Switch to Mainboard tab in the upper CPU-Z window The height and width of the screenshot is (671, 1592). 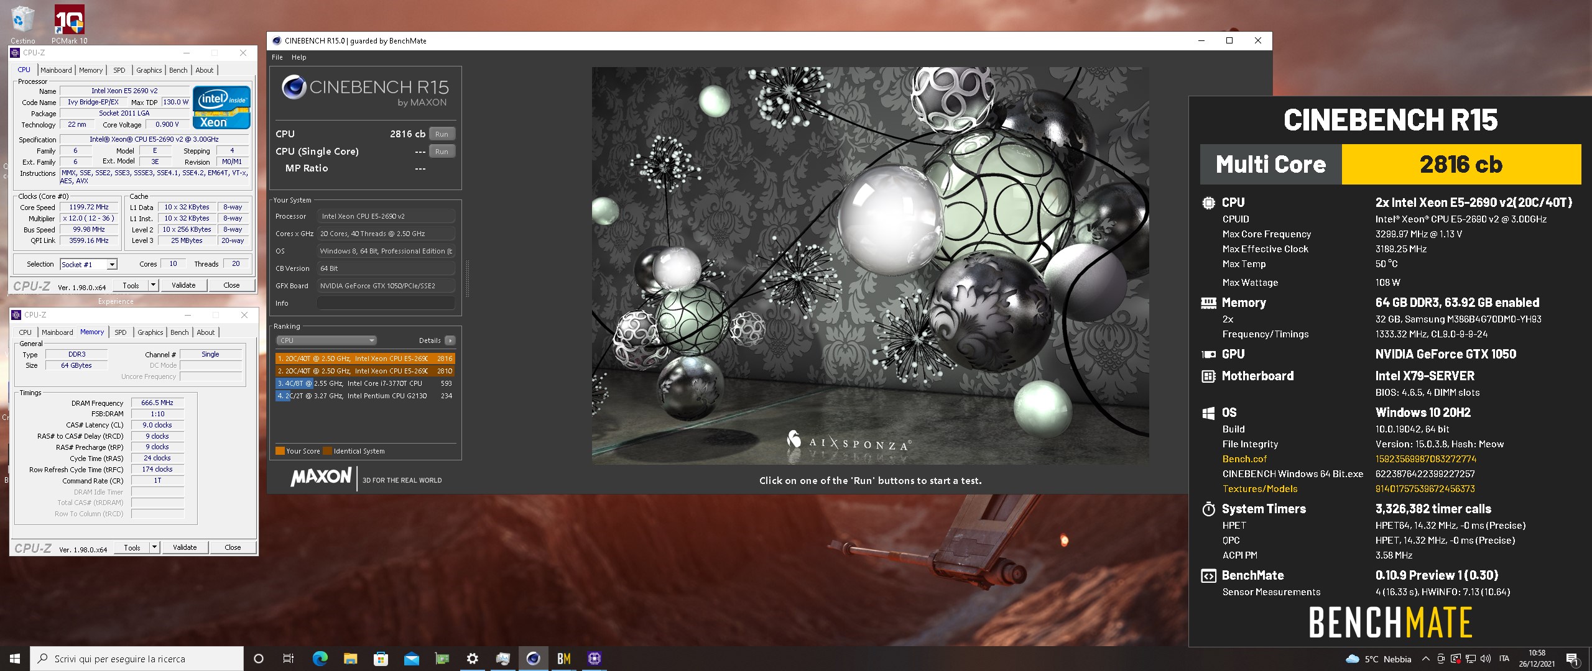(56, 70)
